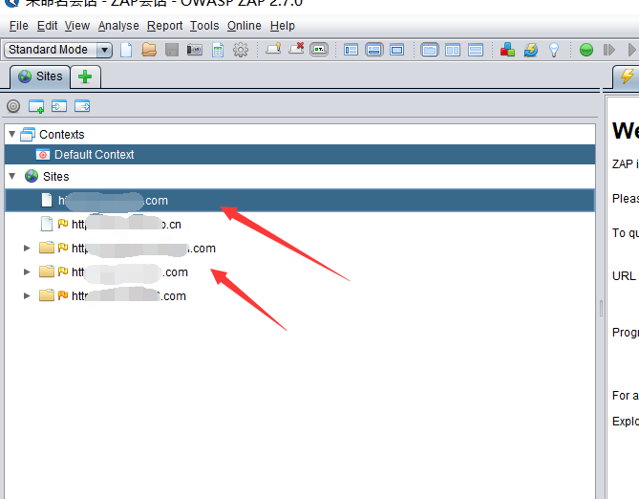Select the Contexts tree label
The width and height of the screenshot is (639, 499).
[x=61, y=134]
